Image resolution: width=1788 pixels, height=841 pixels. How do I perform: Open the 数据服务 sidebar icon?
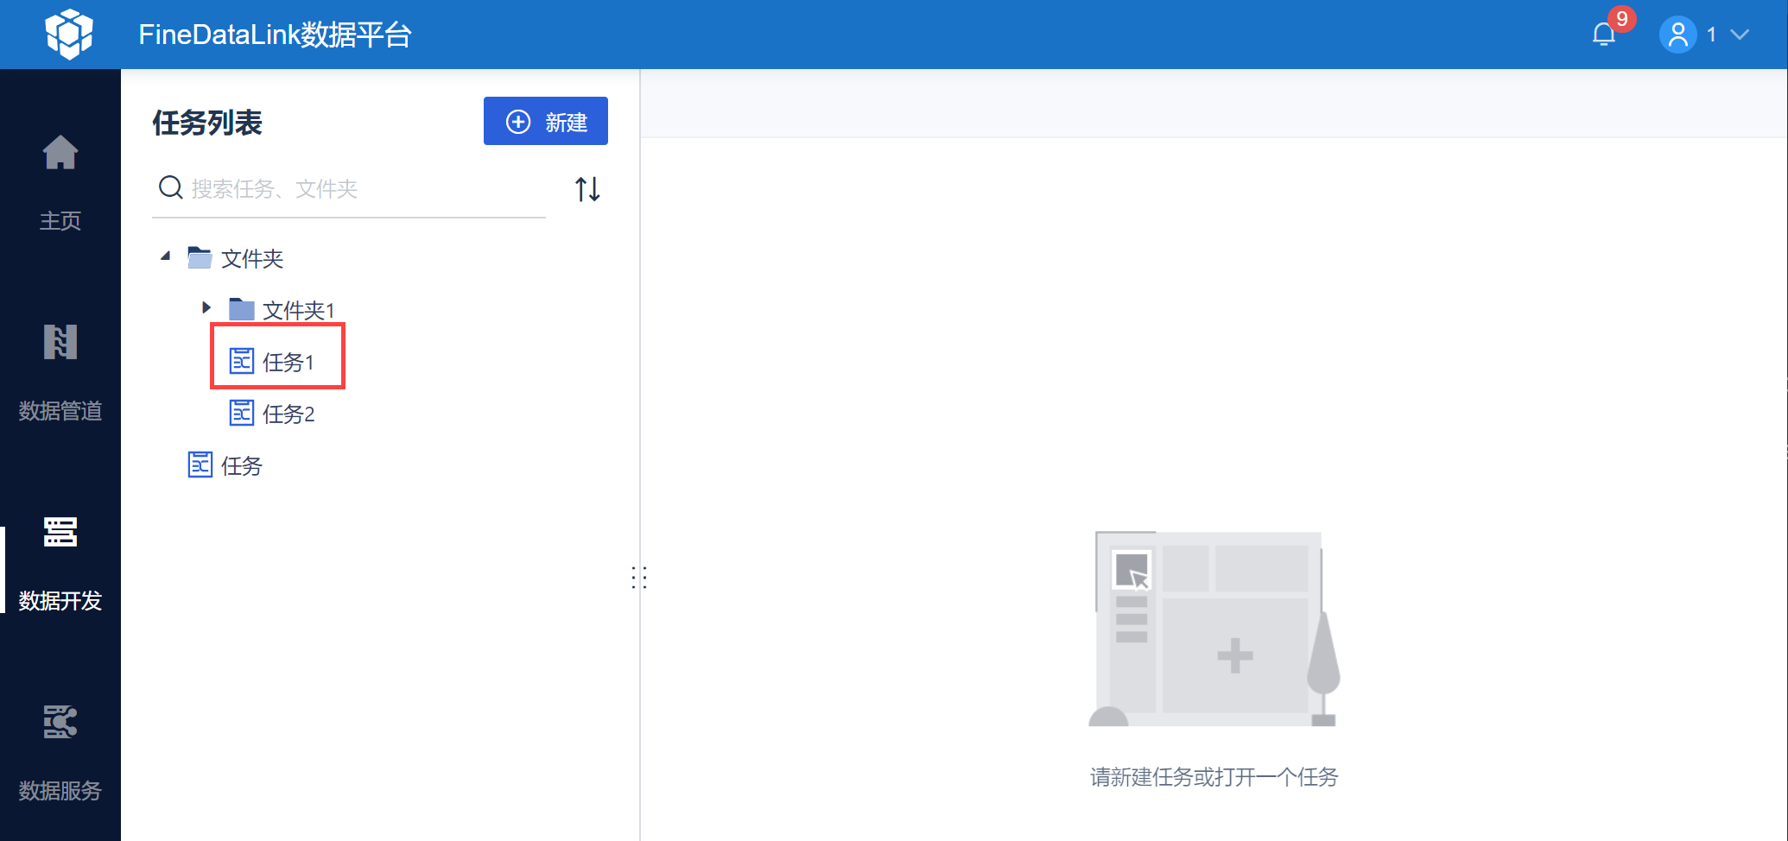tap(60, 723)
